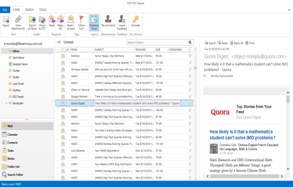Open the FILE menu
The width and height of the screenshot is (293, 187).
(5, 10)
